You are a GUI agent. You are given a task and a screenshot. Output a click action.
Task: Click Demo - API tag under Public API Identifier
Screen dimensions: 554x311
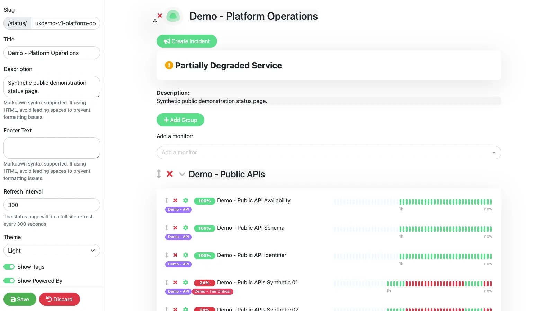tap(178, 264)
